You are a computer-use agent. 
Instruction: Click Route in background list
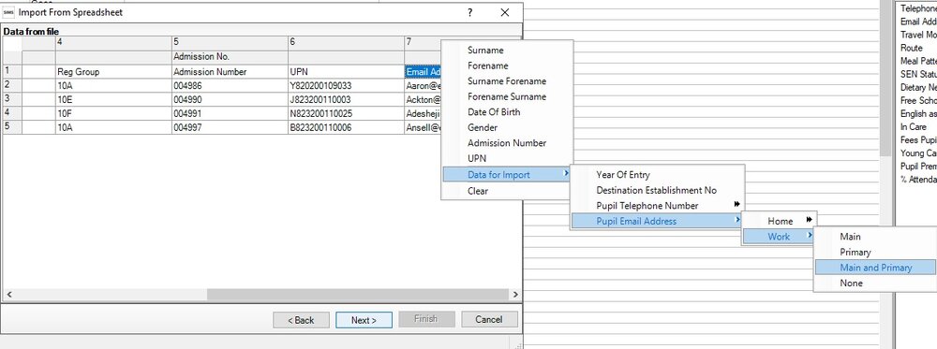pyautogui.click(x=912, y=48)
